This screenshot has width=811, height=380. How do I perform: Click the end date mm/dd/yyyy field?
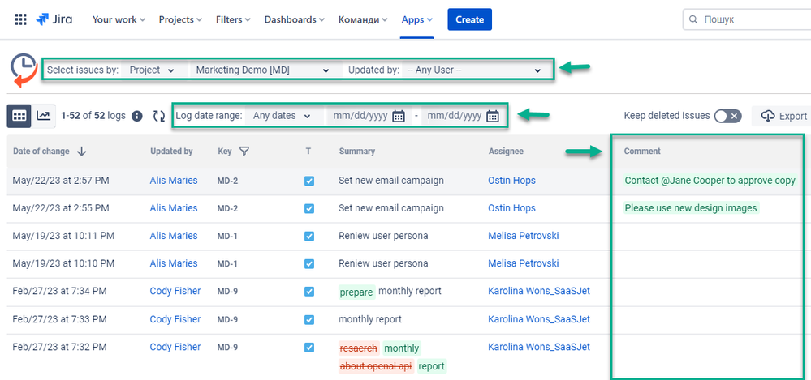[454, 116]
